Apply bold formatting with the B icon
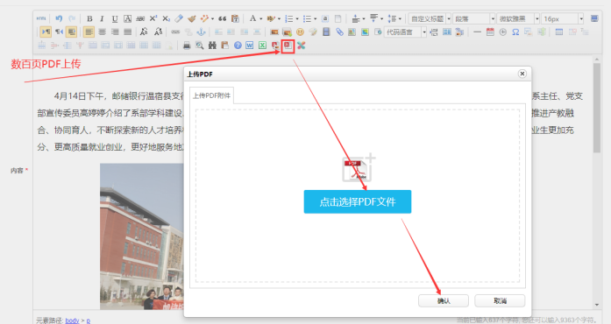 [89, 18]
